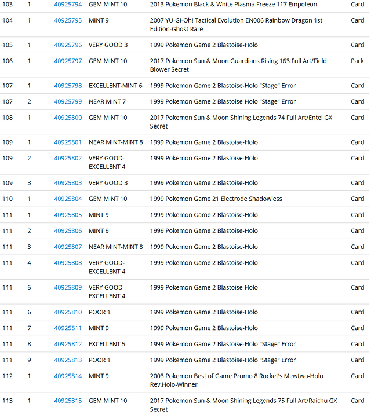The image size is (371, 414).
Task: Click grade POOR 1 for cert 40925810
Action: pos(99,312)
